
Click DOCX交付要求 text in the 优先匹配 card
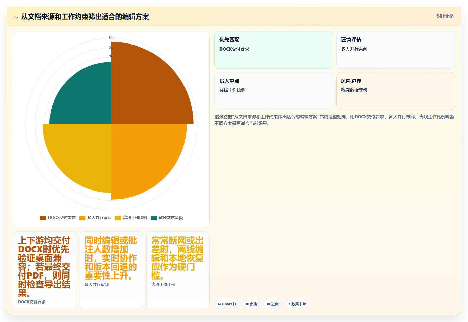click(234, 49)
